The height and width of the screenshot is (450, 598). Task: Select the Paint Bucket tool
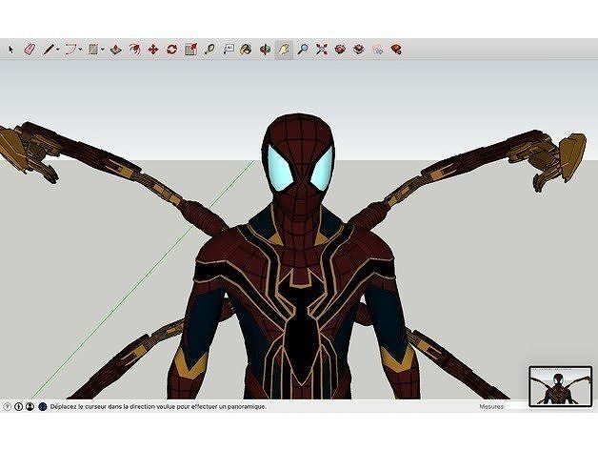[246, 50]
